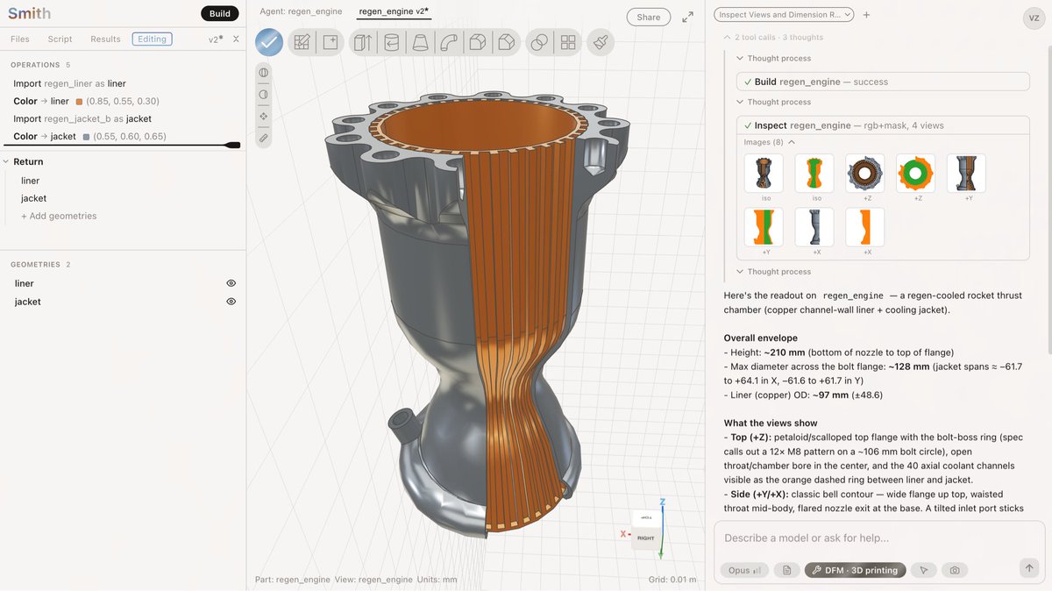
Task: Select the Boolean union circles tool
Action: pyautogui.click(x=539, y=42)
